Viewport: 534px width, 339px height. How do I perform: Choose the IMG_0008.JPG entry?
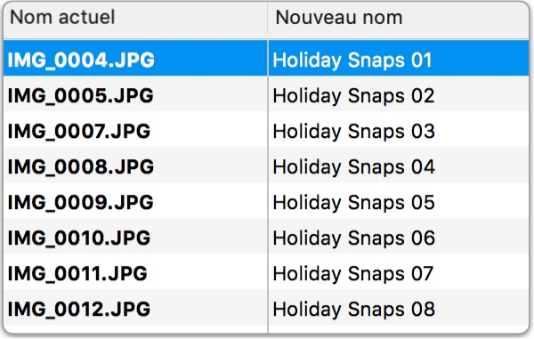(x=81, y=166)
